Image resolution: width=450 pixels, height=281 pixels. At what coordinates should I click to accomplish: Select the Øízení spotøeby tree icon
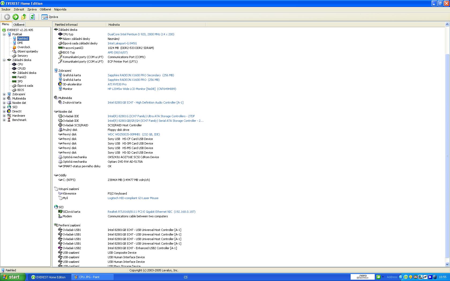(14, 51)
